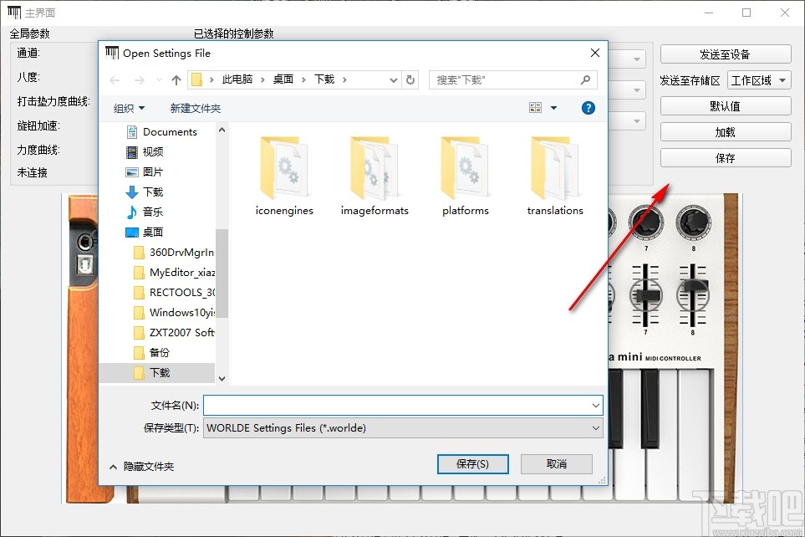Click the 保存(S) button to save
The height and width of the screenshot is (537, 805).
472,463
